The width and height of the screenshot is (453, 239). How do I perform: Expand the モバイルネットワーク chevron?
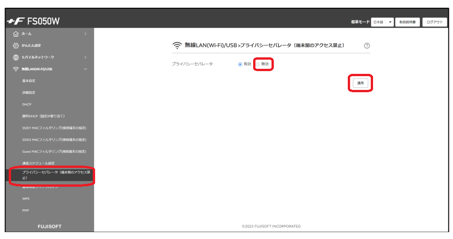(85, 57)
